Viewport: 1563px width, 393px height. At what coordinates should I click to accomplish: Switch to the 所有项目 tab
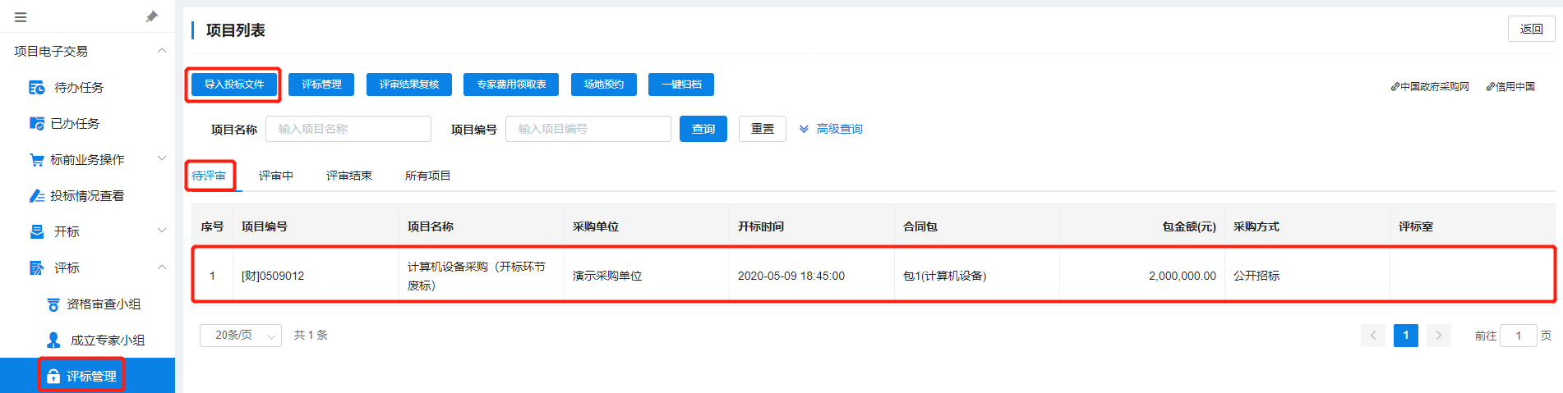pyautogui.click(x=427, y=176)
